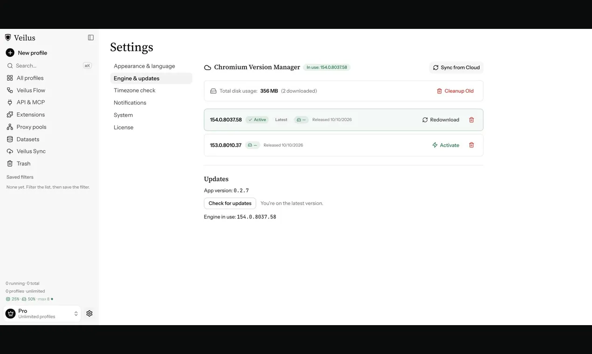
Task: Open Trash
Action: (23, 163)
